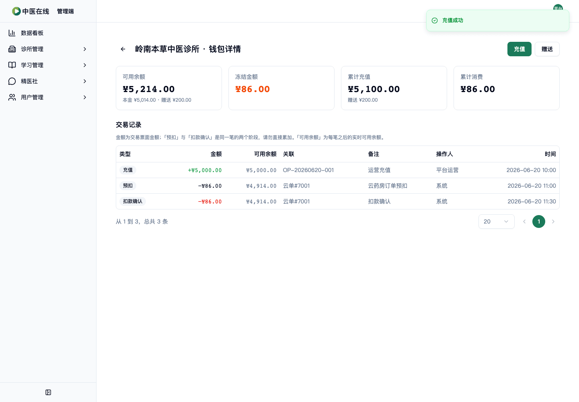Expand 用户管理 submenu chevron
Viewport: 579px width, 402px height.
point(85,97)
